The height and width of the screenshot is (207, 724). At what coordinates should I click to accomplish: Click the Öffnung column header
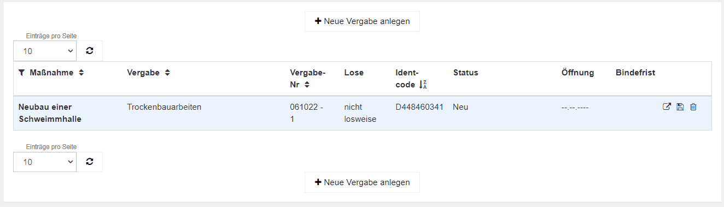pos(577,73)
